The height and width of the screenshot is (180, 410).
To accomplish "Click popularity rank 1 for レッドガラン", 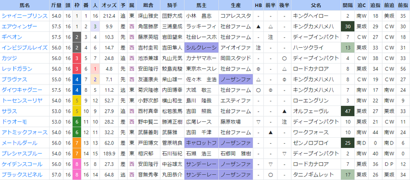I will [95, 69].
